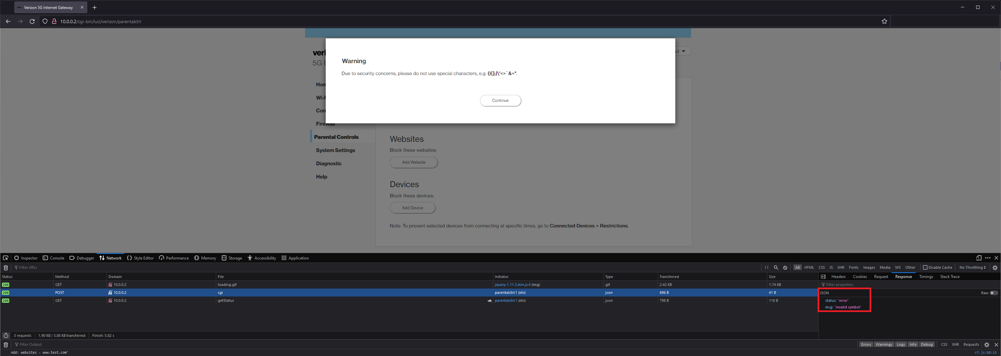Bookmark this page with the star icon
Image resolution: width=1001 pixels, height=356 pixels.
(884, 21)
